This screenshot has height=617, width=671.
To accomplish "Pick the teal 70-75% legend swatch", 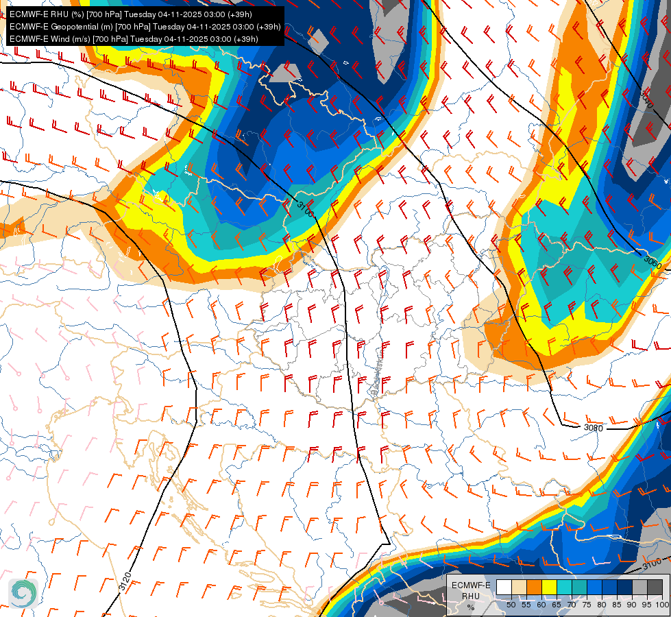I will click(579, 588).
